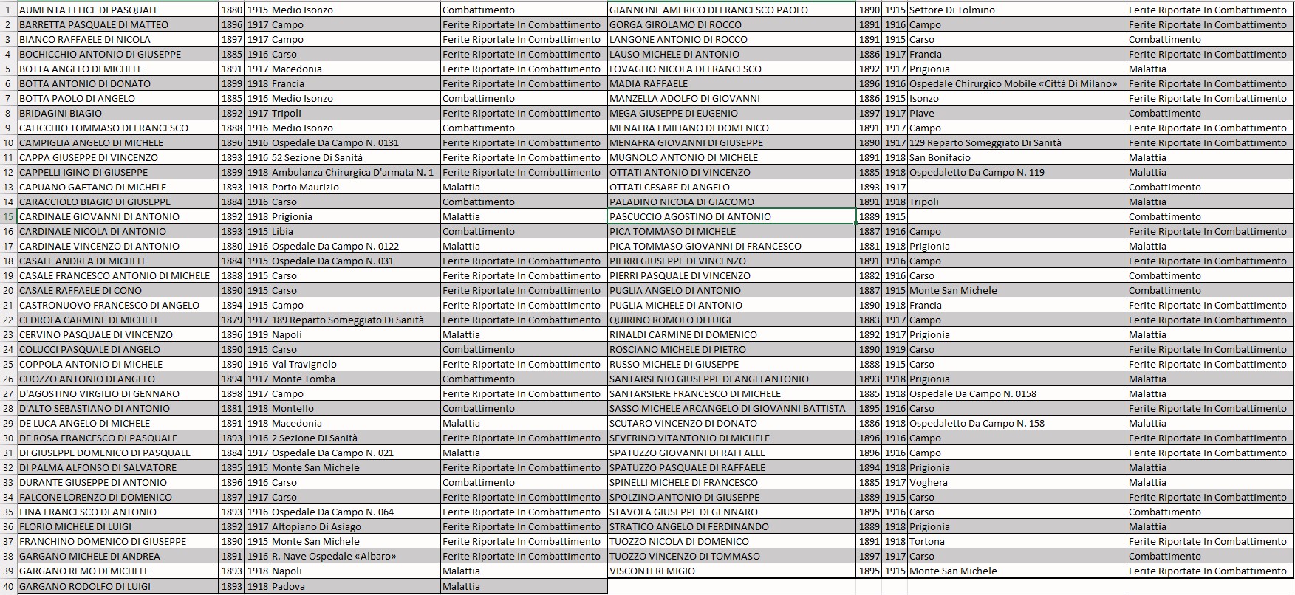Select cell CASALE FRANCESCO ANTONIO DI MICHELE

[x=117, y=275]
